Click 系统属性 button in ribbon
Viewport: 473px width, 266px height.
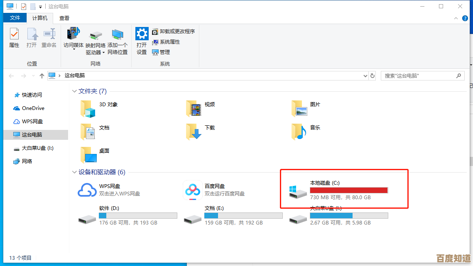[166, 42]
